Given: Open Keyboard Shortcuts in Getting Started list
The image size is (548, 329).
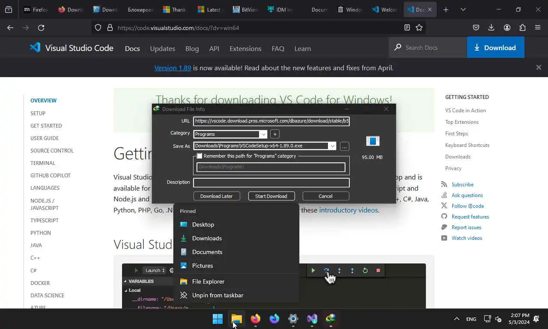Looking at the screenshot, I should coord(467,145).
